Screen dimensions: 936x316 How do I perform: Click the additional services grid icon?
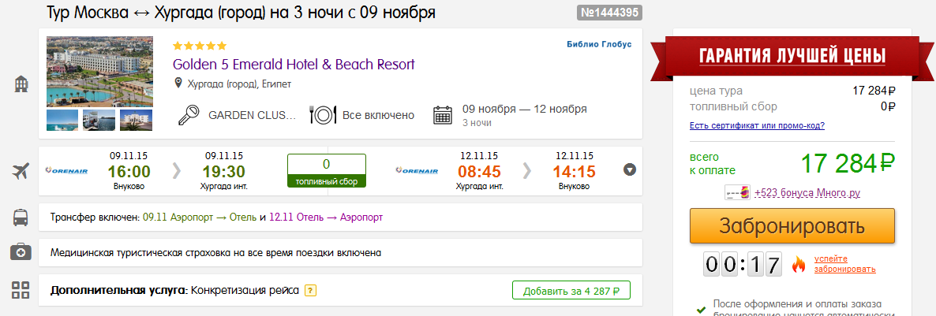pos(21,289)
